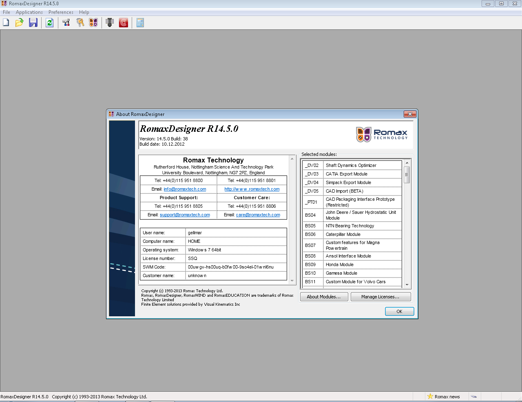Select John Deere / Sauer Hydrostatic Unit row
This screenshot has width=522, height=402.
[352, 215]
